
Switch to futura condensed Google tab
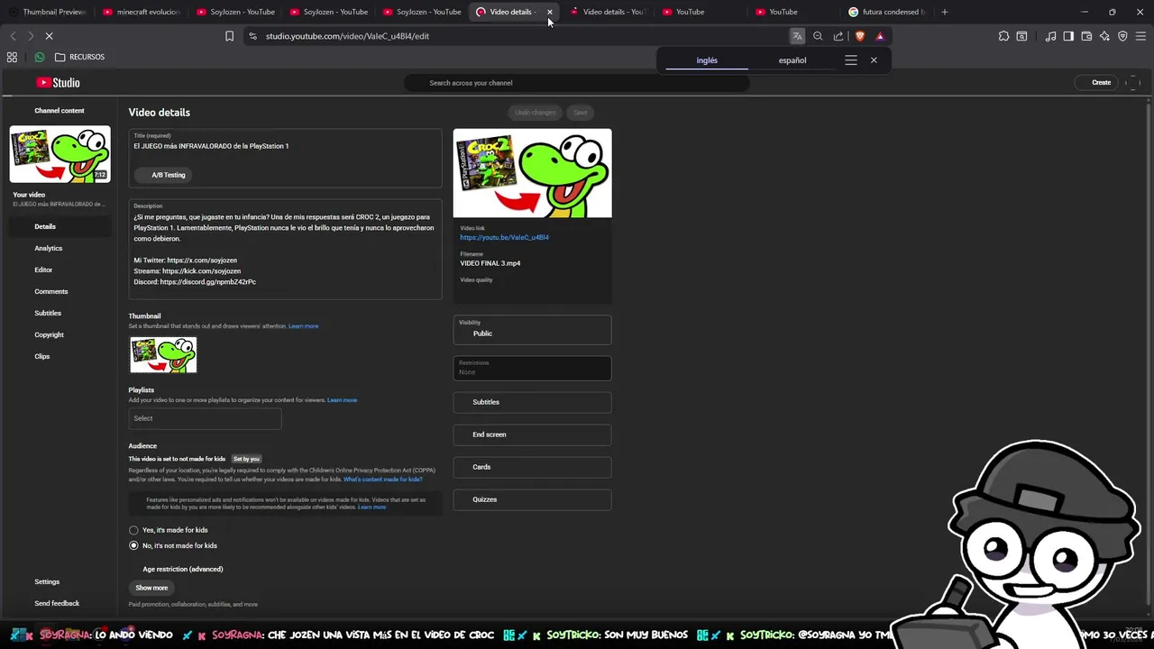(x=888, y=12)
